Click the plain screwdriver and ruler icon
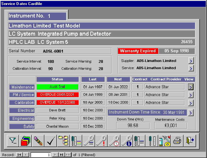 [152, 141]
